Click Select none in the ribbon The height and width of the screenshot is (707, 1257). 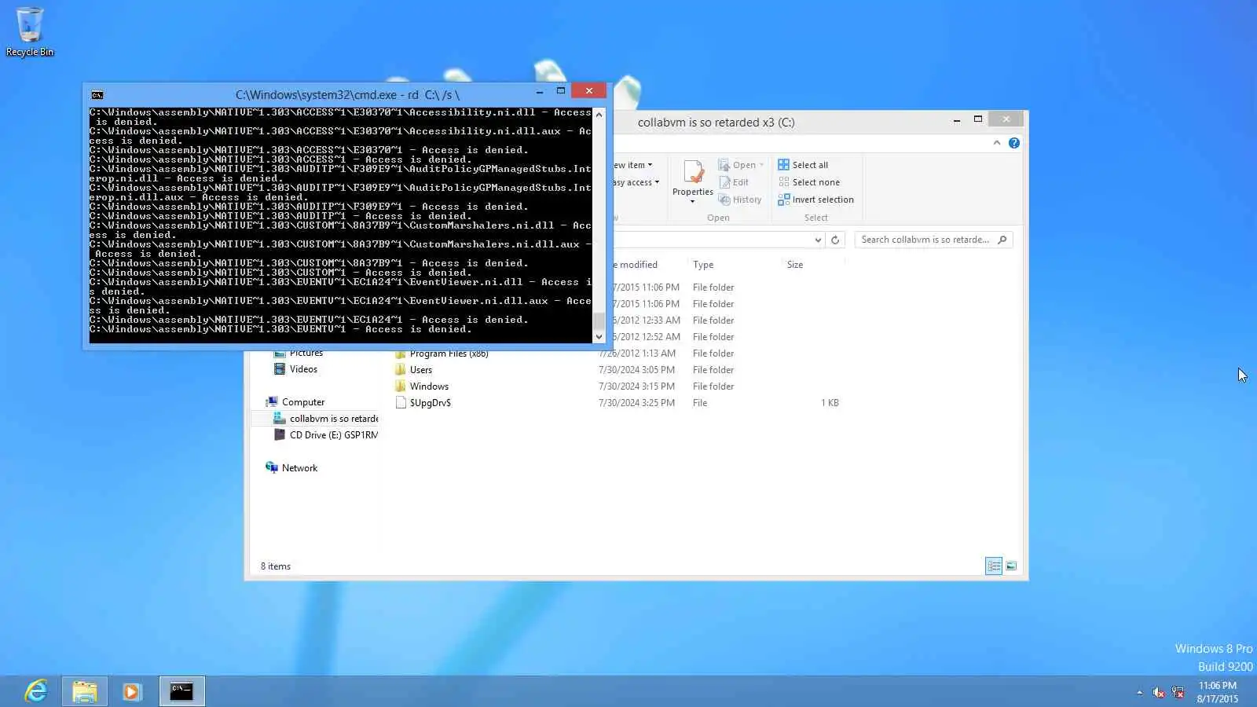pyautogui.click(x=808, y=182)
